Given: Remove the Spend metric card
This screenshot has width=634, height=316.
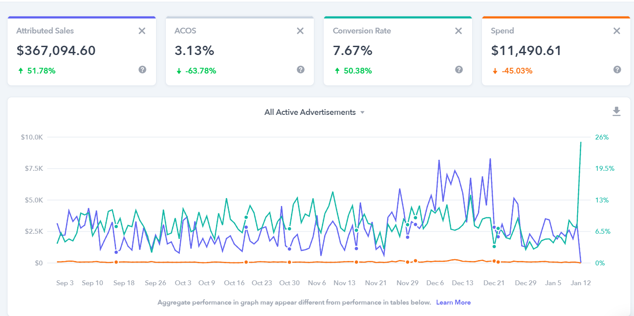Looking at the screenshot, I should pos(617,31).
